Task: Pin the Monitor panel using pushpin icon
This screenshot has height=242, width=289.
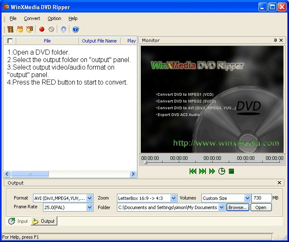Action: (275, 40)
